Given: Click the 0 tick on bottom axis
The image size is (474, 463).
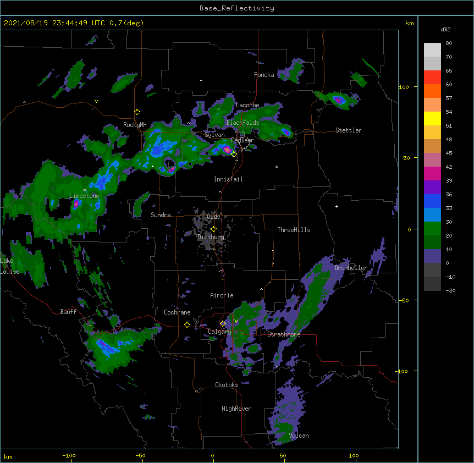Looking at the screenshot, I should click(212, 455).
